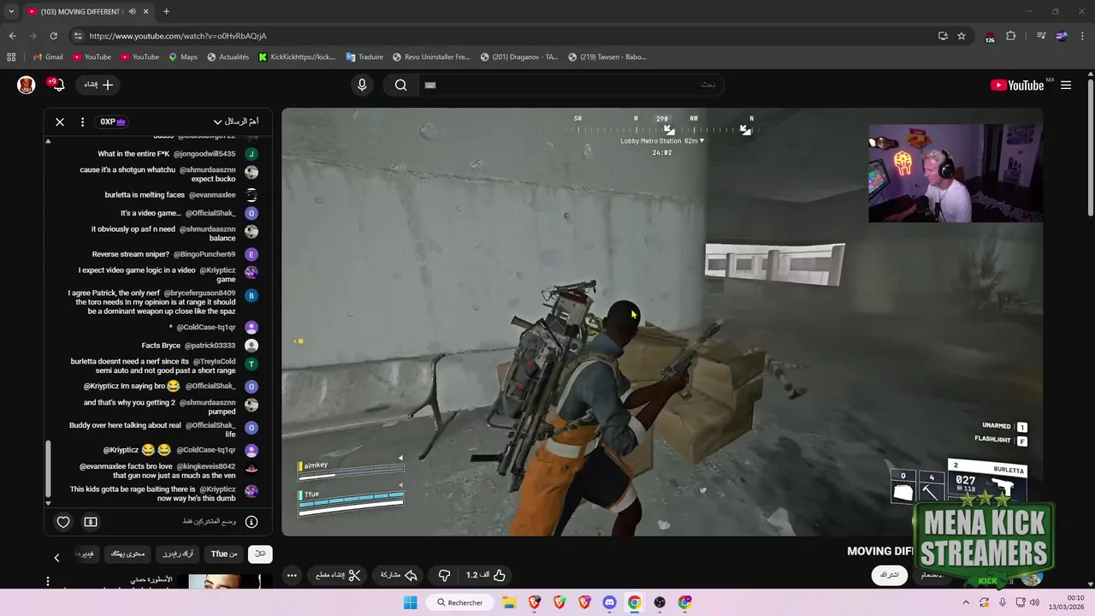Image resolution: width=1095 pixels, height=616 pixels.
Task: Expand the tab search dropdown arrow
Action: coord(11,12)
